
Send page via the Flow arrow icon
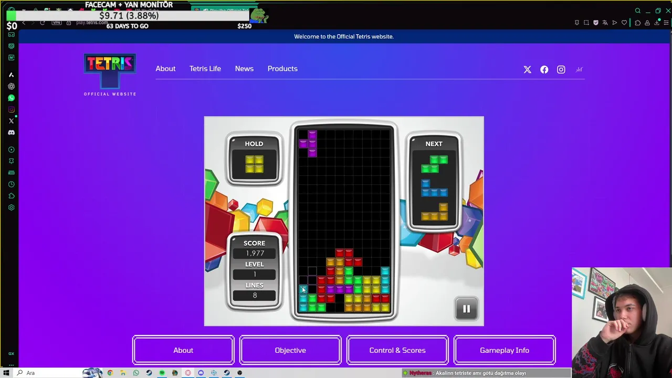(x=614, y=23)
